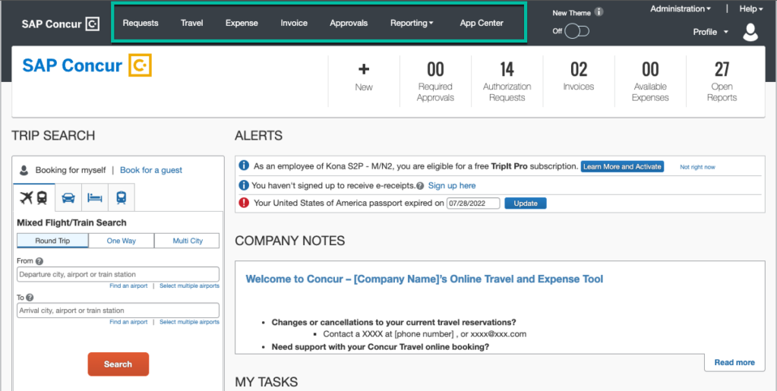Open the Expense menu item

coord(242,23)
